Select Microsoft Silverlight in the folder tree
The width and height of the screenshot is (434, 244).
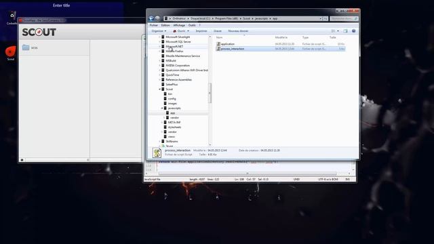(178, 37)
